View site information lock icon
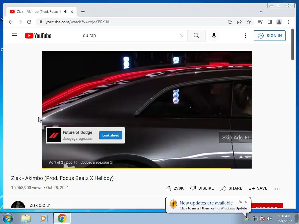 tap(41, 22)
